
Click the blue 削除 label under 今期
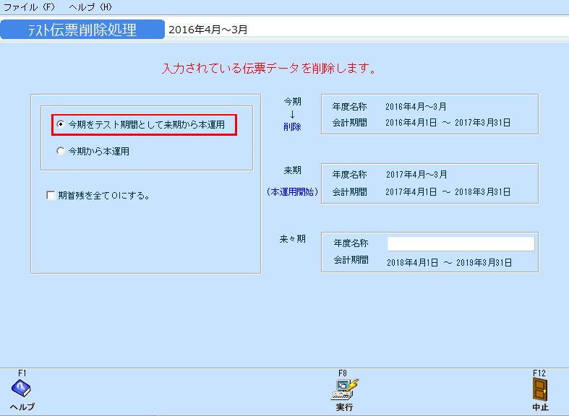[x=292, y=127]
